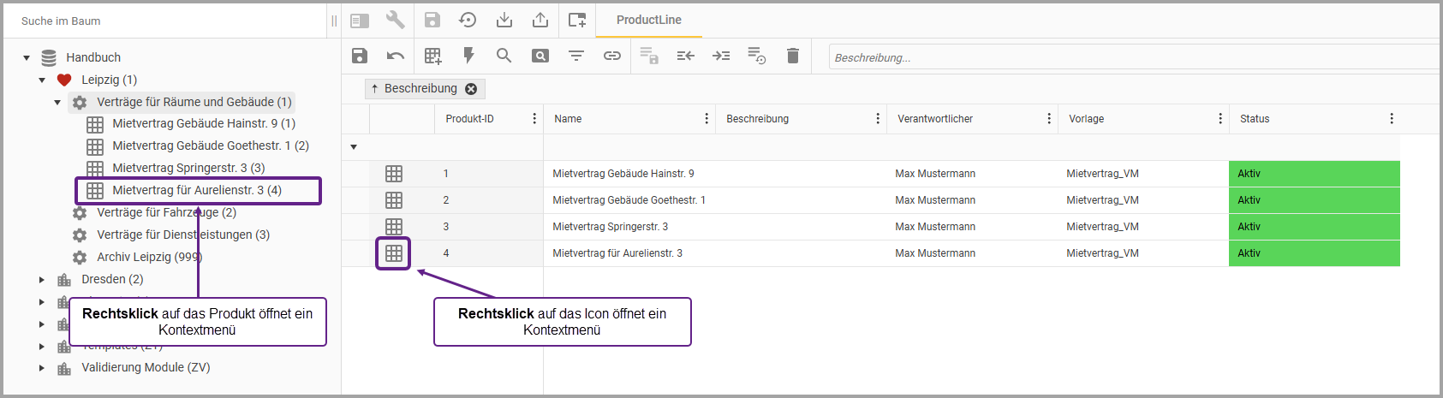Remove the Beschreibung grouping chip
Viewport: 1443px width, 398px height.
click(471, 89)
